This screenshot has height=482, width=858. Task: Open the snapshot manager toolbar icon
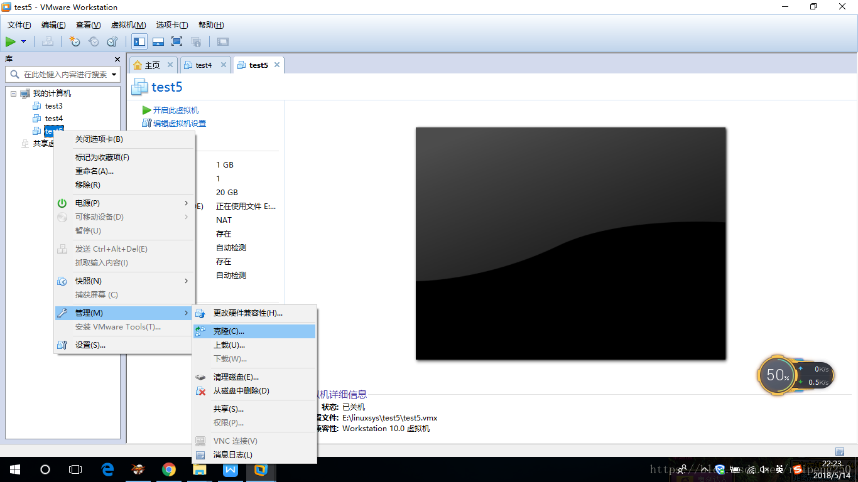[x=112, y=41]
